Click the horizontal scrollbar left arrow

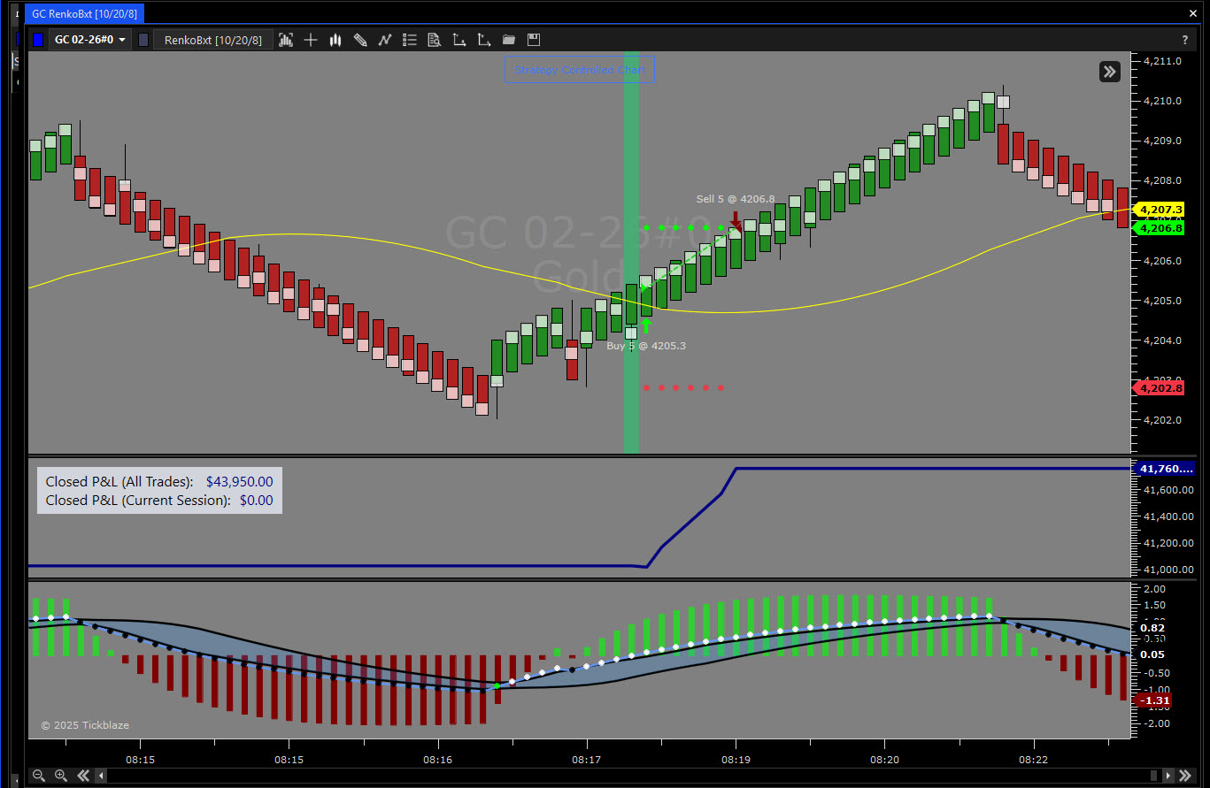[101, 776]
